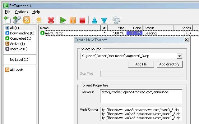Click the Seeding status cell
The height and width of the screenshot is (124, 199).
click(x=150, y=33)
